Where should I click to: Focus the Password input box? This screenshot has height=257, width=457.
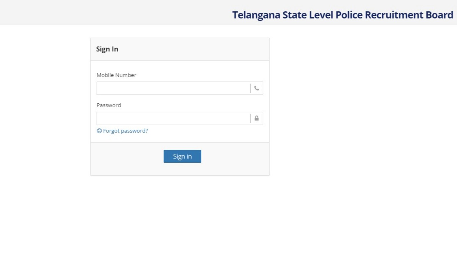173,118
